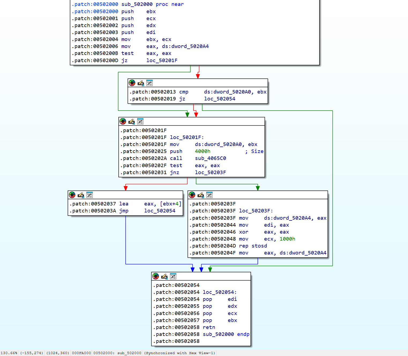Click pencil icon on loc_50203F block
This screenshot has width=408, height=356.
click(201, 195)
